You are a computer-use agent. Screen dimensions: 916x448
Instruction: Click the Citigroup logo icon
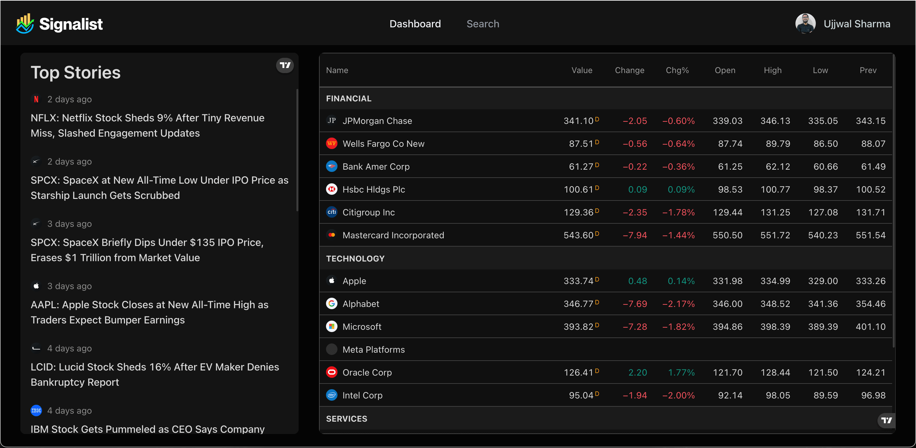tap(331, 212)
